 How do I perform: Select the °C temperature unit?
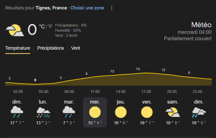(42, 26)
